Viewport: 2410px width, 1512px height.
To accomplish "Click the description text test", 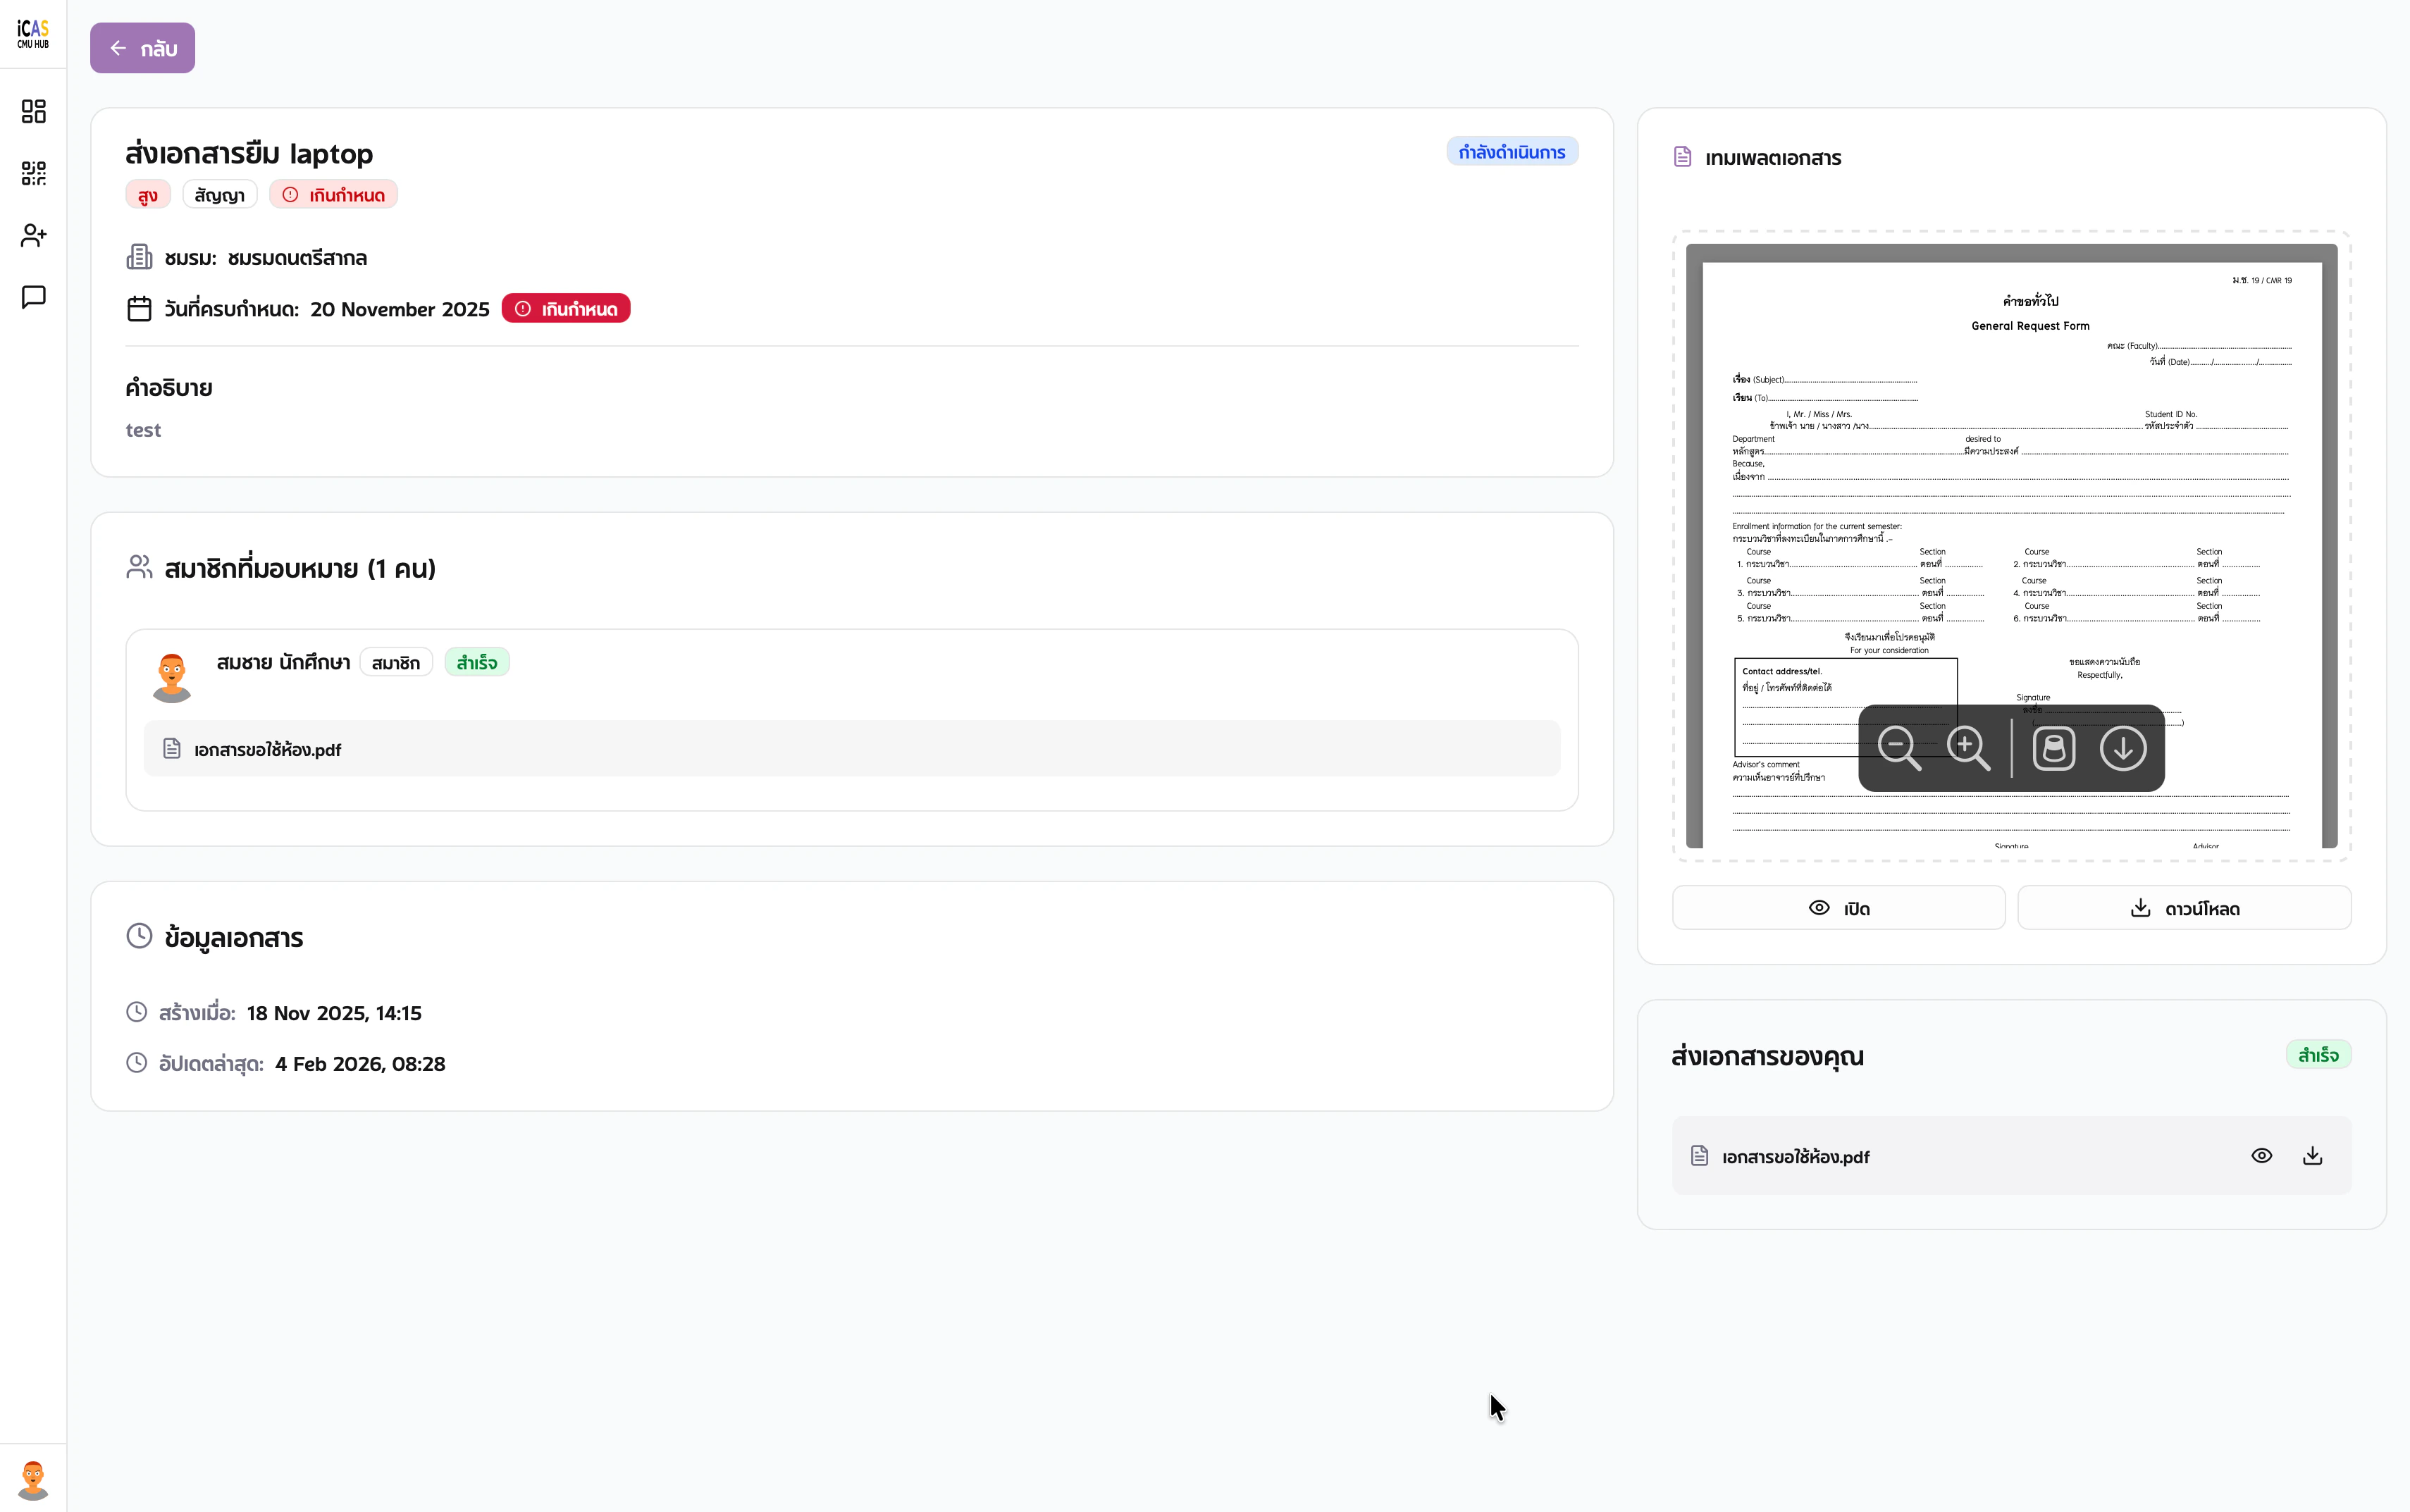I will click(x=143, y=430).
